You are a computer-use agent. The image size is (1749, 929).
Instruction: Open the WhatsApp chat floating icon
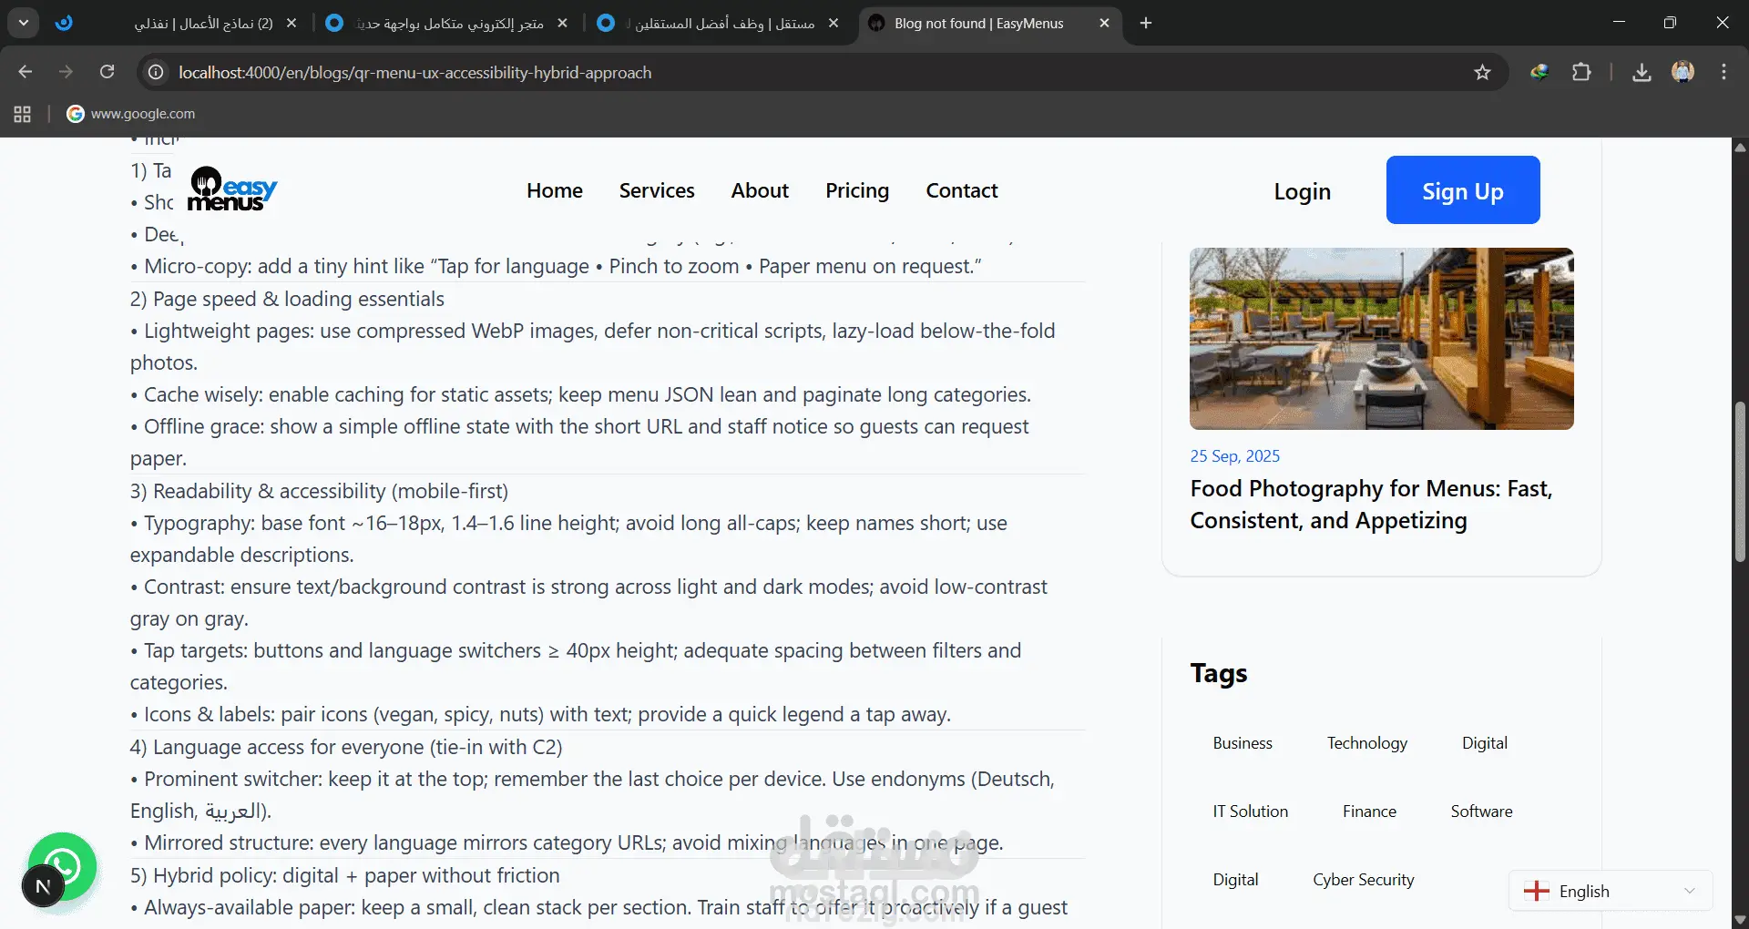tap(63, 865)
